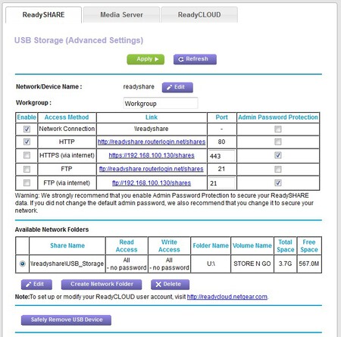Click the Write Access column header
This screenshot has width=341, height=337.
pos(169,246)
